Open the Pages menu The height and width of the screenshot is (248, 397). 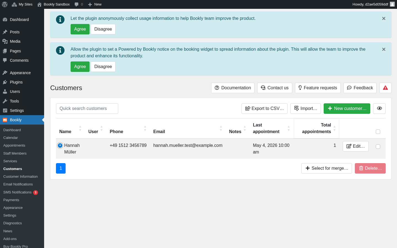(22, 51)
